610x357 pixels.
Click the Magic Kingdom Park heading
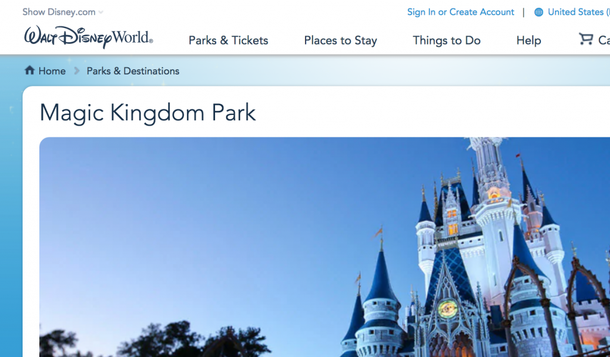tap(148, 113)
